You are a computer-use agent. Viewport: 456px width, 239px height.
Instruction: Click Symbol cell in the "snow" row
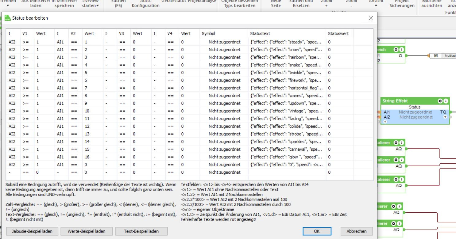point(224,50)
